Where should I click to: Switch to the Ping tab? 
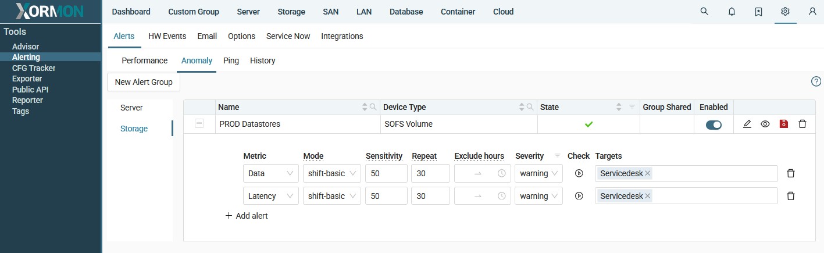(x=231, y=60)
